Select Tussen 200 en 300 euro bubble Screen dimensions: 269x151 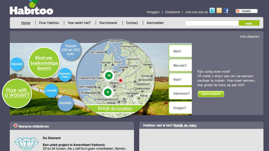(x=71, y=50)
